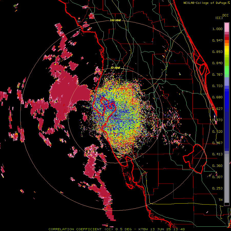The height and width of the screenshot is (231, 231).
Task: Click the 100 NMI range ring label
Action: 115,20
